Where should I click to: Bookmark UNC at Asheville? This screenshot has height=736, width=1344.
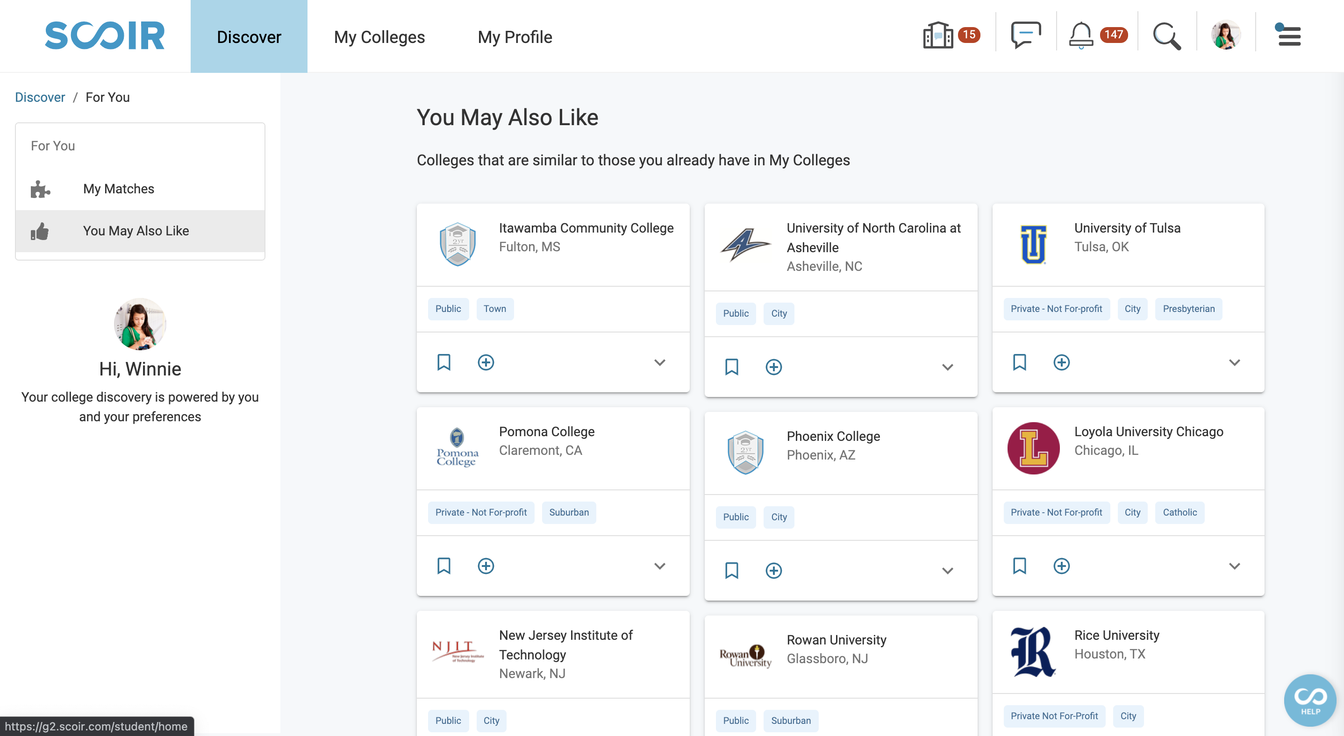(x=732, y=367)
